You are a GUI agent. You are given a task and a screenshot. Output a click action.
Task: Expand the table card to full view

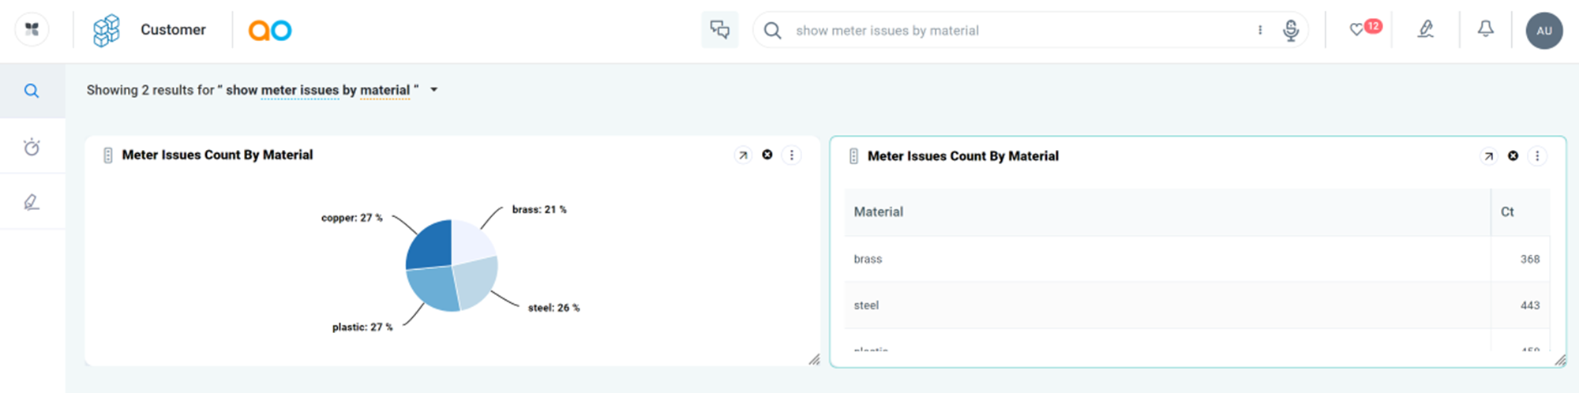pyautogui.click(x=1488, y=156)
